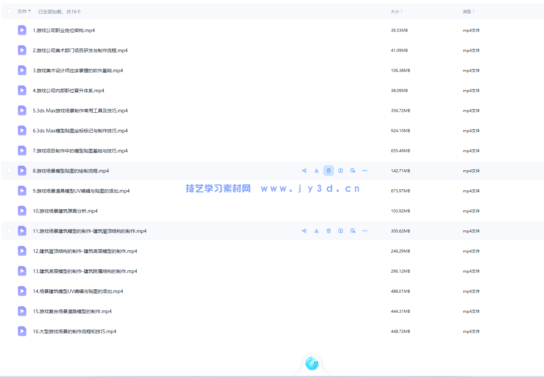Share the 11.游戏场景建筑模型 video file
The height and width of the screenshot is (377, 544).
click(x=304, y=231)
